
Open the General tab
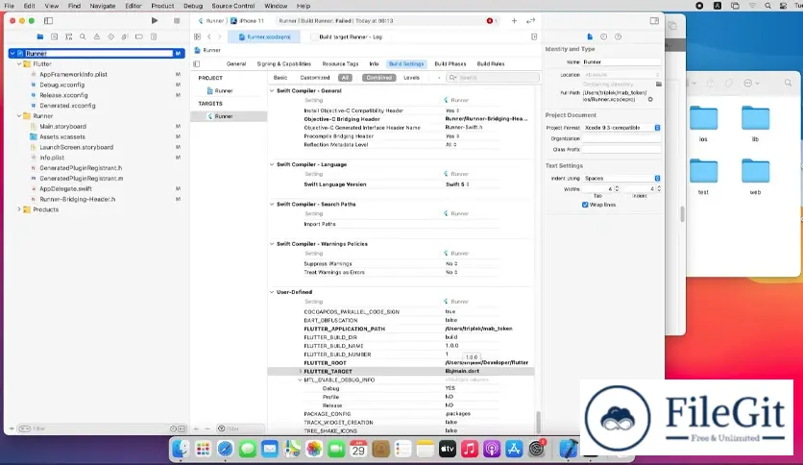point(236,64)
